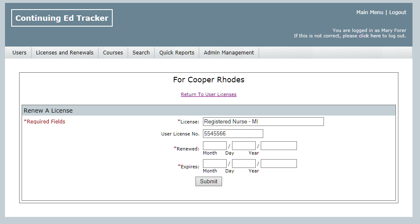The width and height of the screenshot is (420, 224).
Task: Focus the User License No. field
Action: (233, 133)
